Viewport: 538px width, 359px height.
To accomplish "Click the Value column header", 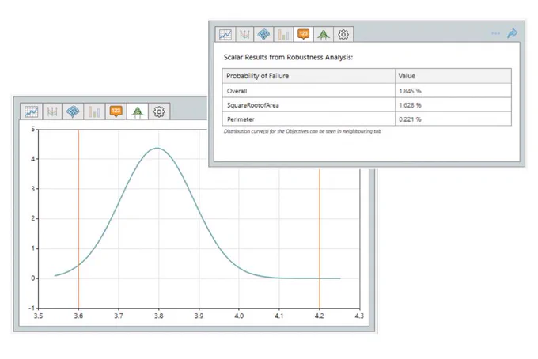I will [x=453, y=76].
